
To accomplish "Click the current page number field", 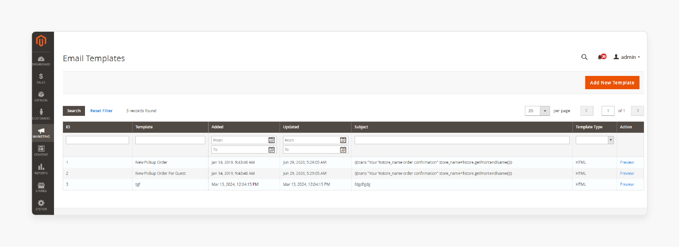I will tap(608, 111).
